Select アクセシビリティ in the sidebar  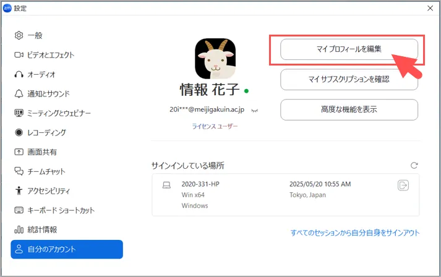[48, 190]
